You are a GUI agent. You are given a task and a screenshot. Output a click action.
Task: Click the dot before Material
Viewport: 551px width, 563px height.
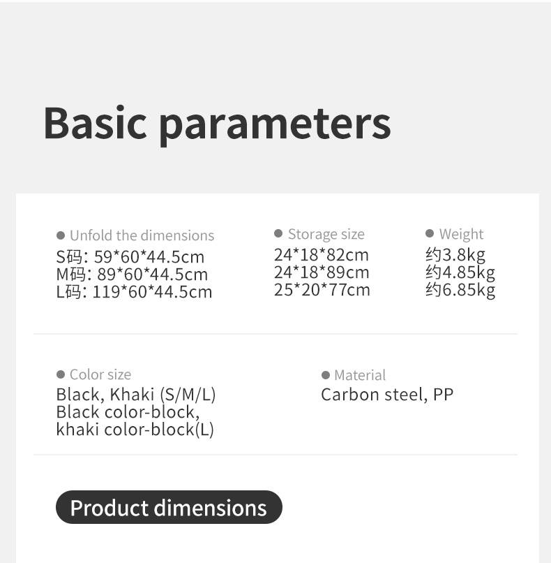tap(326, 375)
